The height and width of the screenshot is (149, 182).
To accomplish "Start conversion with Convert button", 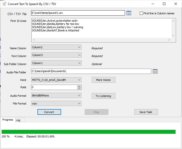I will [x=49, y=112].
